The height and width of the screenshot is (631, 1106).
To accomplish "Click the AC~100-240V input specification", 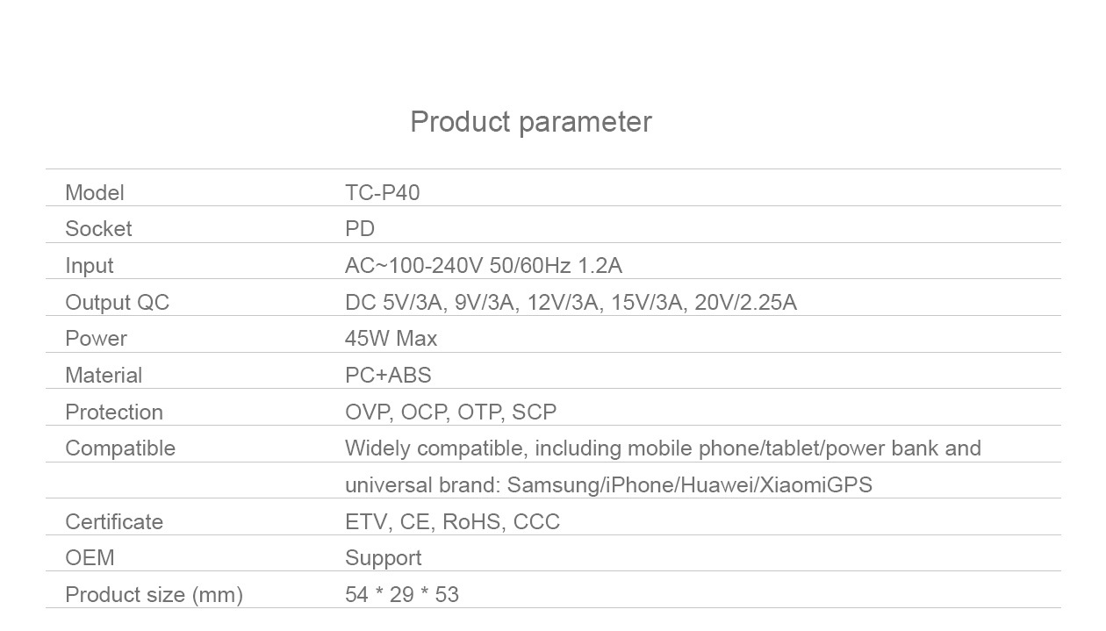I will (484, 266).
